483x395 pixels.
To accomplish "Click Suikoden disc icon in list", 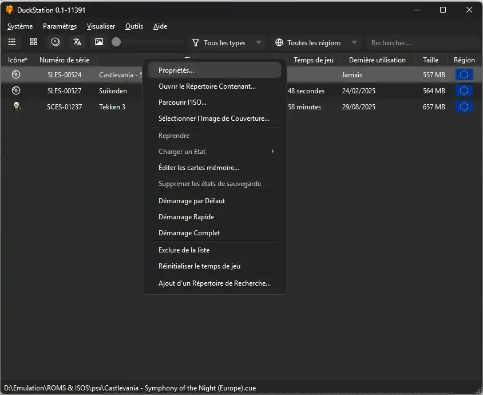I will [x=16, y=90].
